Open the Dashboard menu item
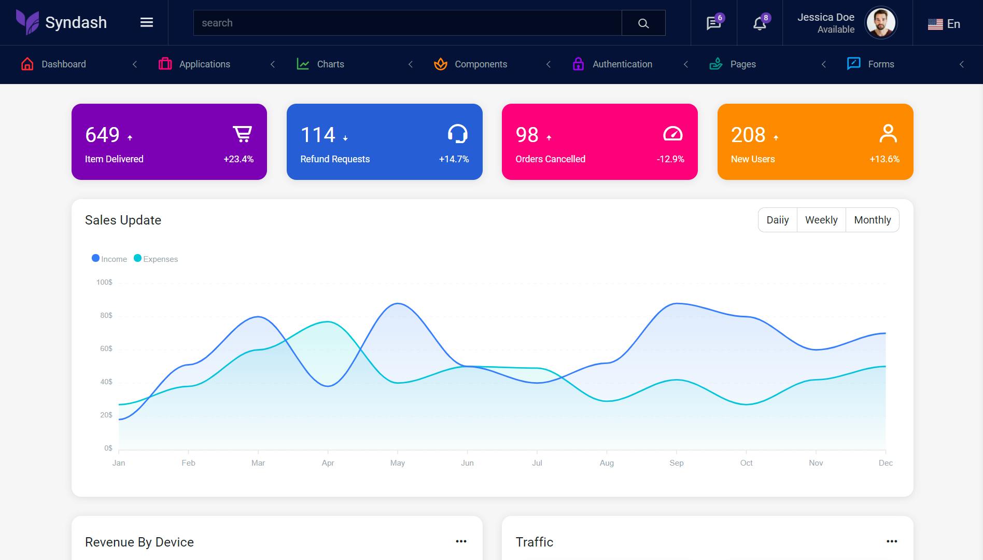The image size is (983, 560). tap(64, 64)
